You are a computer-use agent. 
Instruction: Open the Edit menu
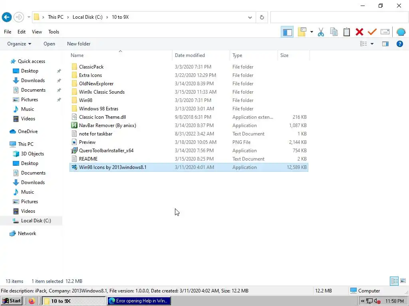tap(22, 32)
